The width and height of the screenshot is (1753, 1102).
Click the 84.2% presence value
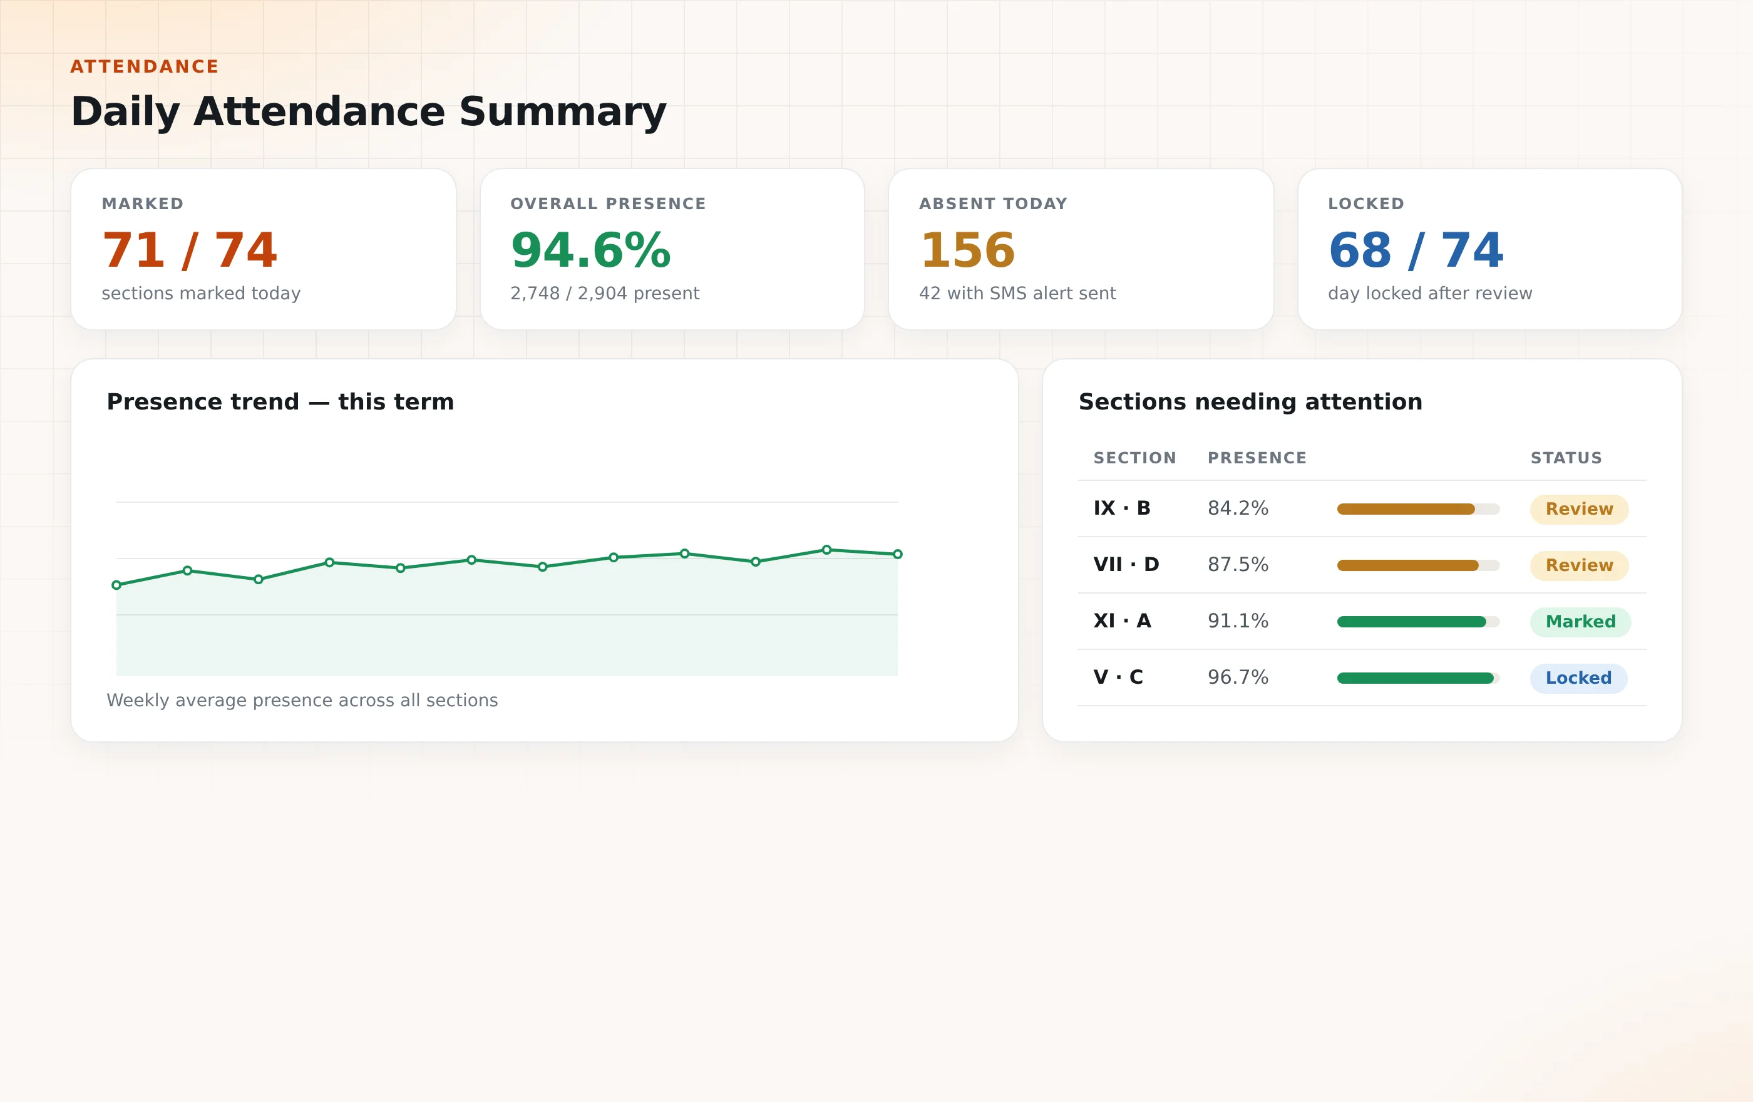1238,508
